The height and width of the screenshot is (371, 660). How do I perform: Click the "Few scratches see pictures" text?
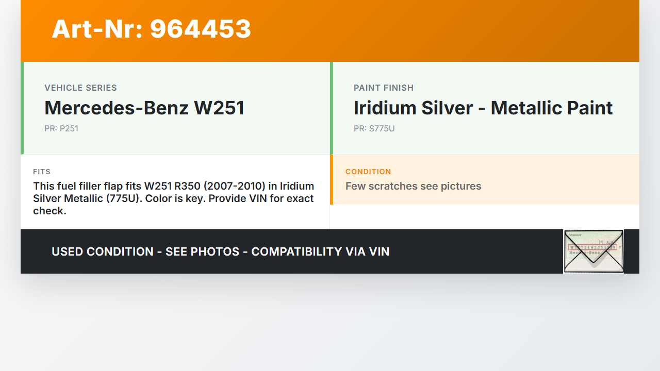click(413, 186)
